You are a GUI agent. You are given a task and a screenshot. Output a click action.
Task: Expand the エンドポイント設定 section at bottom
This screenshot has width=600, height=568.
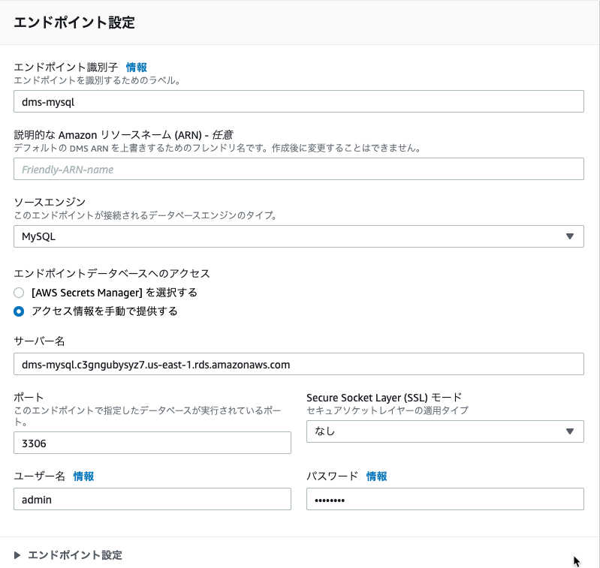pyautogui.click(x=75, y=555)
